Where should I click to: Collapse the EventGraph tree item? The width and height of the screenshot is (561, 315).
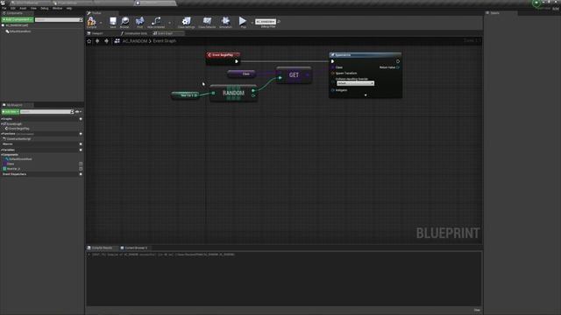(2, 124)
